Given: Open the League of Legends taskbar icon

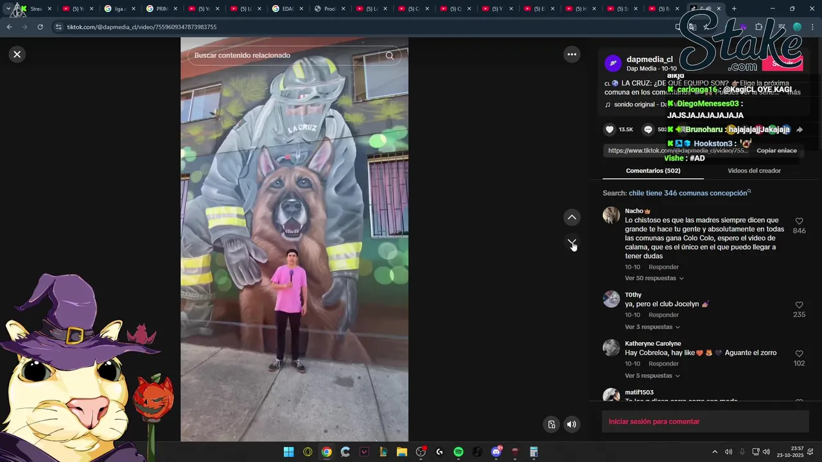Looking at the screenshot, I should tap(383, 452).
